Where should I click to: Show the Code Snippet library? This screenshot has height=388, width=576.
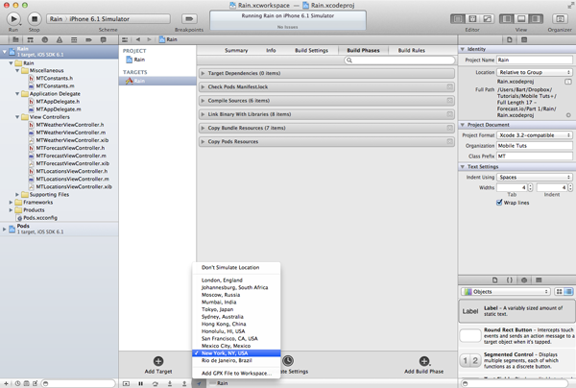pyautogui.click(x=510, y=280)
